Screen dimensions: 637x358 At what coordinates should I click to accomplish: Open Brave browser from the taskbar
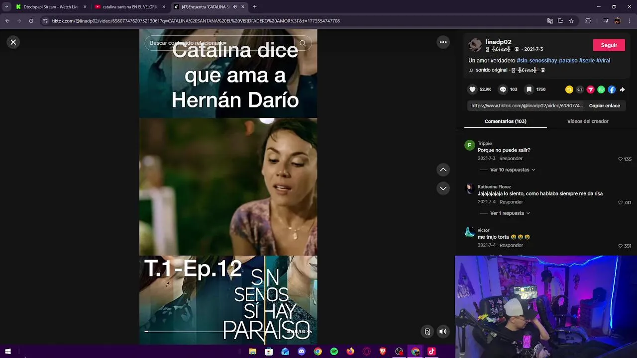click(x=383, y=352)
